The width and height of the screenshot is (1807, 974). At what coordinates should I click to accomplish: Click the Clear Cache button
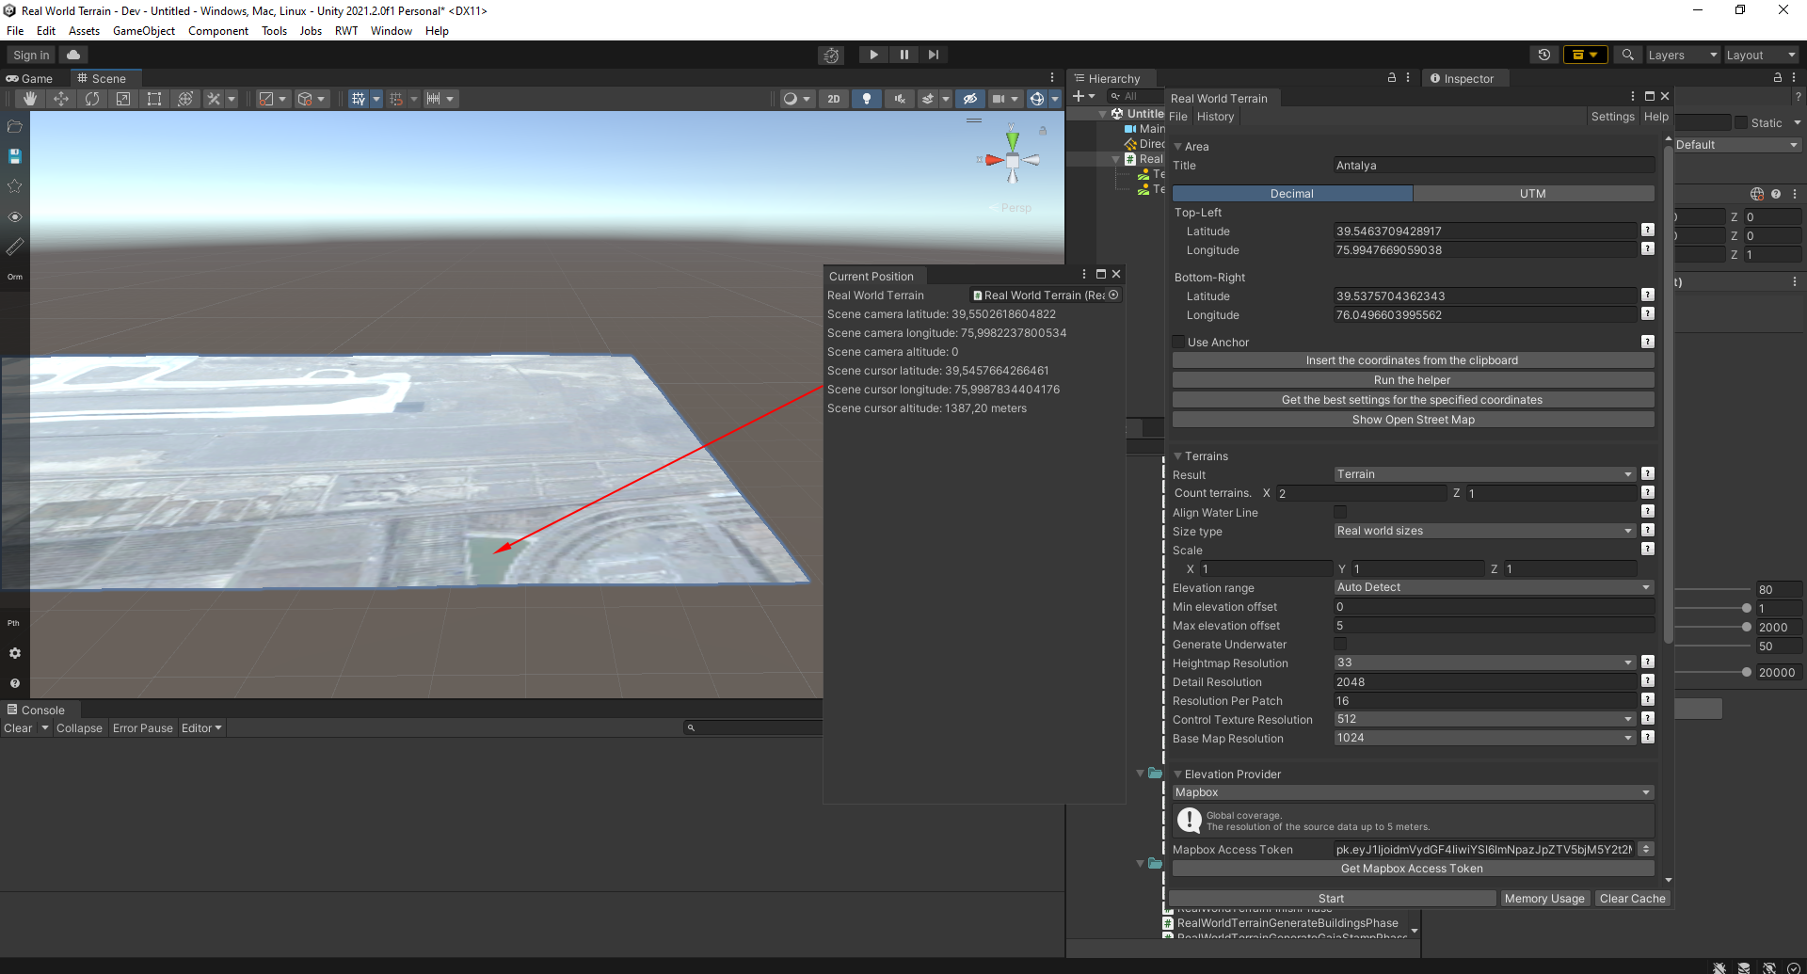click(x=1632, y=899)
